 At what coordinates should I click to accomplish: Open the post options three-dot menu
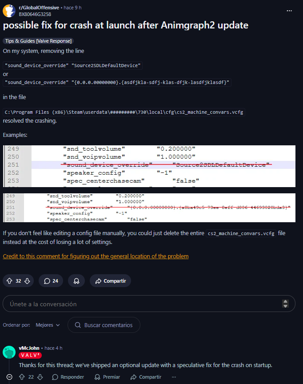pyautogui.click(x=289, y=11)
